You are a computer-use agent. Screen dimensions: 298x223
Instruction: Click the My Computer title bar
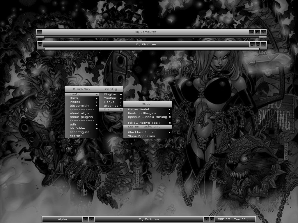tap(146, 32)
